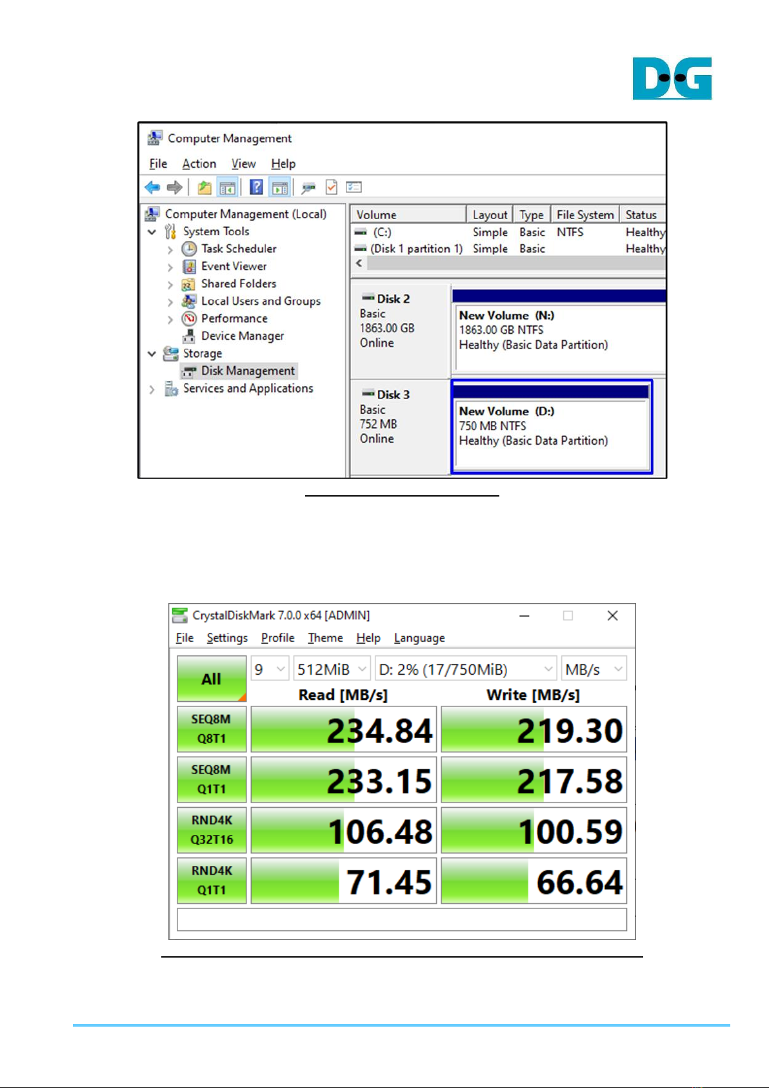Open the Profile menu in CrystalDiskMark
This screenshot has width=769, height=1088.
(277, 638)
